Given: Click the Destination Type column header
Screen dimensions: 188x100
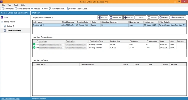Looking at the screenshot, I should tap(99, 41).
